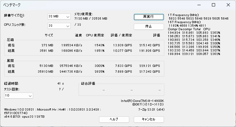
Task: Click the 7-Zip 23.01 (x64) version text
Action: pos(151,110)
